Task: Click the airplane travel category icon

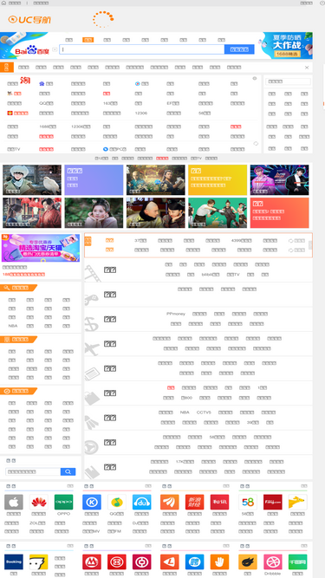Action: tap(92, 347)
